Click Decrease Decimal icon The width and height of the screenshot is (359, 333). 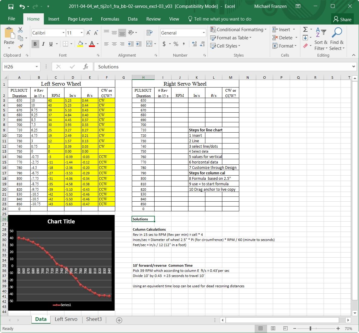click(202, 44)
